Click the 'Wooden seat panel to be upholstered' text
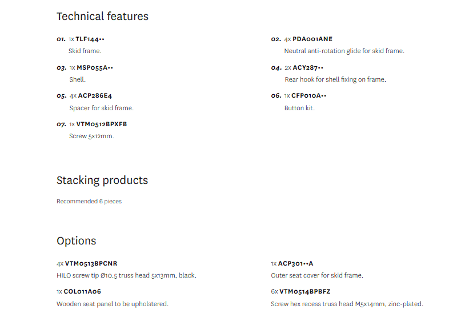Screen dimensions: 469x321 113,304
